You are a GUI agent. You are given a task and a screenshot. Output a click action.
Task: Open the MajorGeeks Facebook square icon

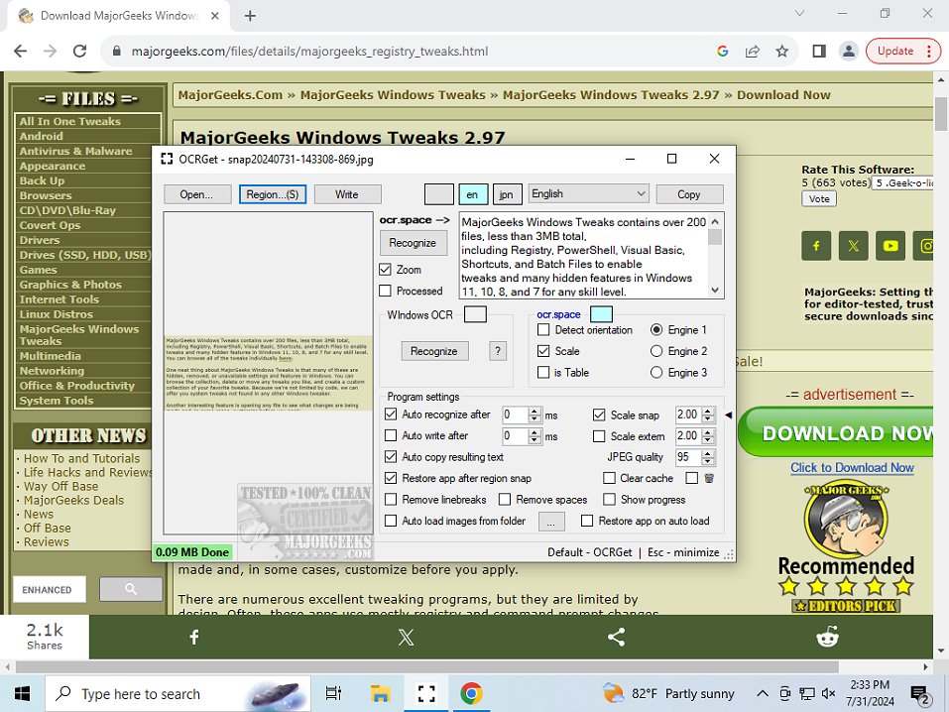tap(816, 246)
